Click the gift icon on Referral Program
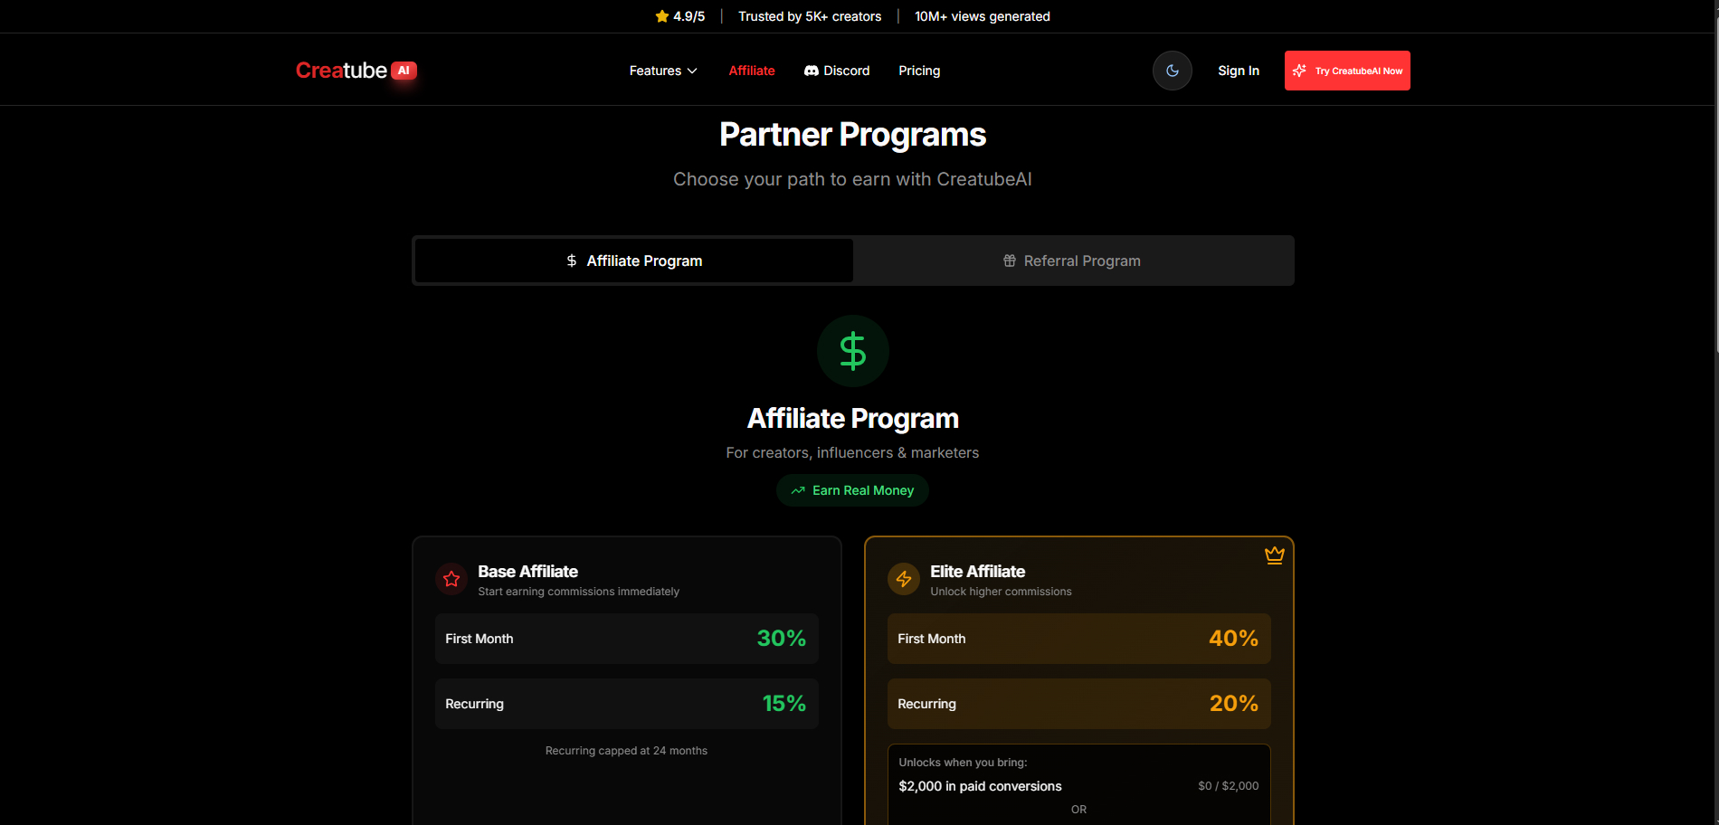The width and height of the screenshot is (1719, 825). point(1009,261)
